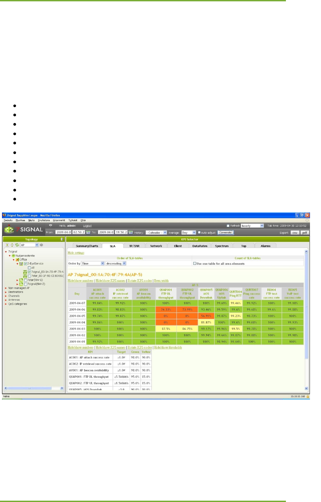
Task: Check Use one table for all area-elements
Action: pyautogui.click(x=195, y=264)
